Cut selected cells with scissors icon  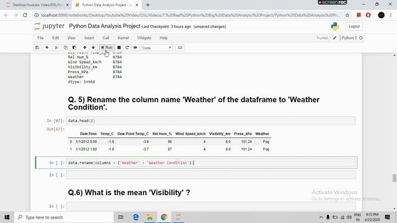56,48
